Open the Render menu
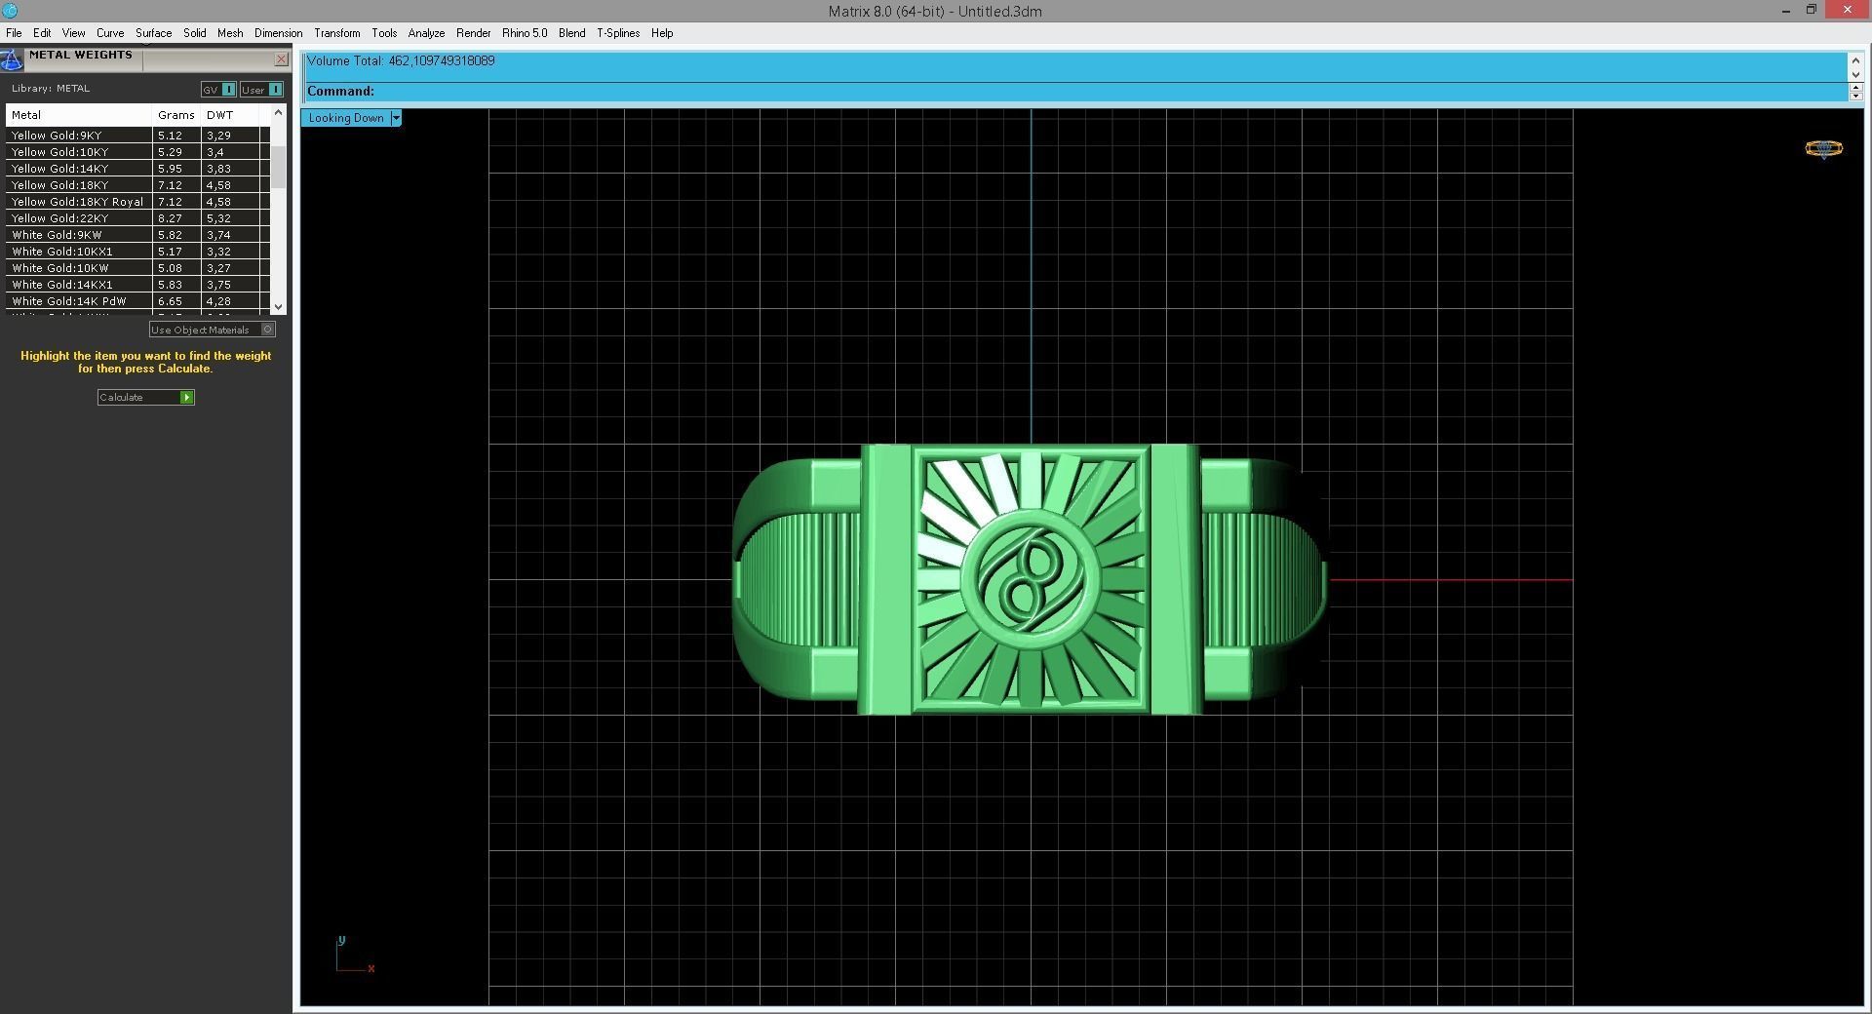Image resolution: width=1872 pixels, height=1014 pixels. pos(473,33)
